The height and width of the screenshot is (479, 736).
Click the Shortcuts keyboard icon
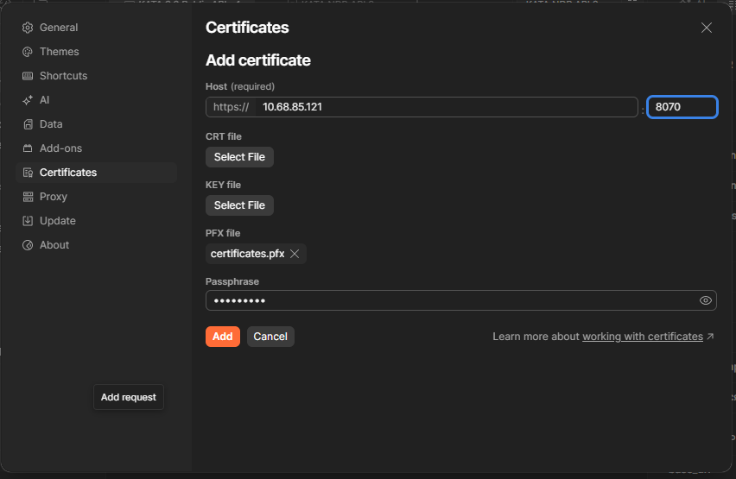pyautogui.click(x=28, y=76)
